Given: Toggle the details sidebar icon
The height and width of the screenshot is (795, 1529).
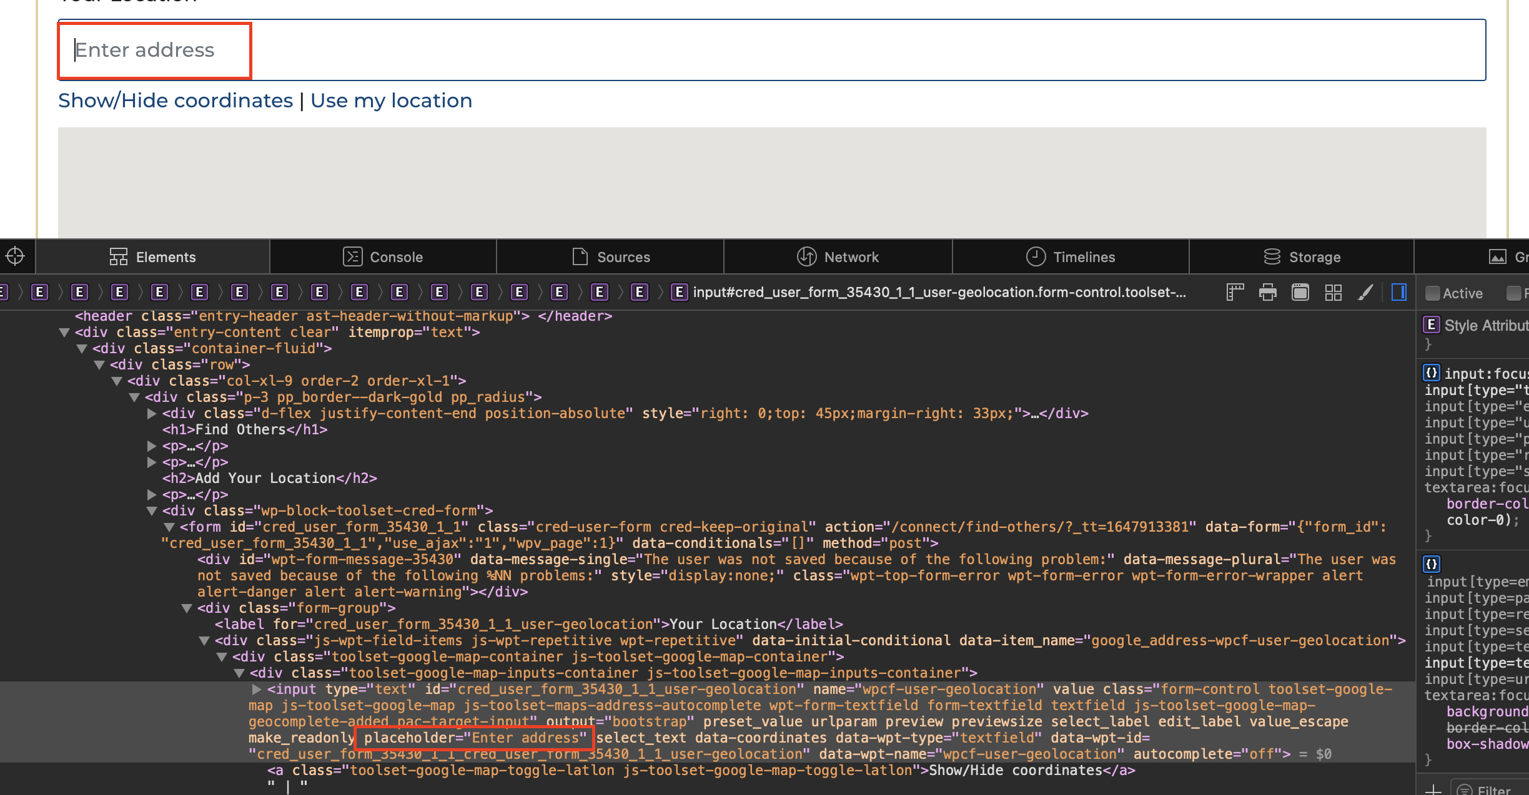Looking at the screenshot, I should click(1399, 292).
